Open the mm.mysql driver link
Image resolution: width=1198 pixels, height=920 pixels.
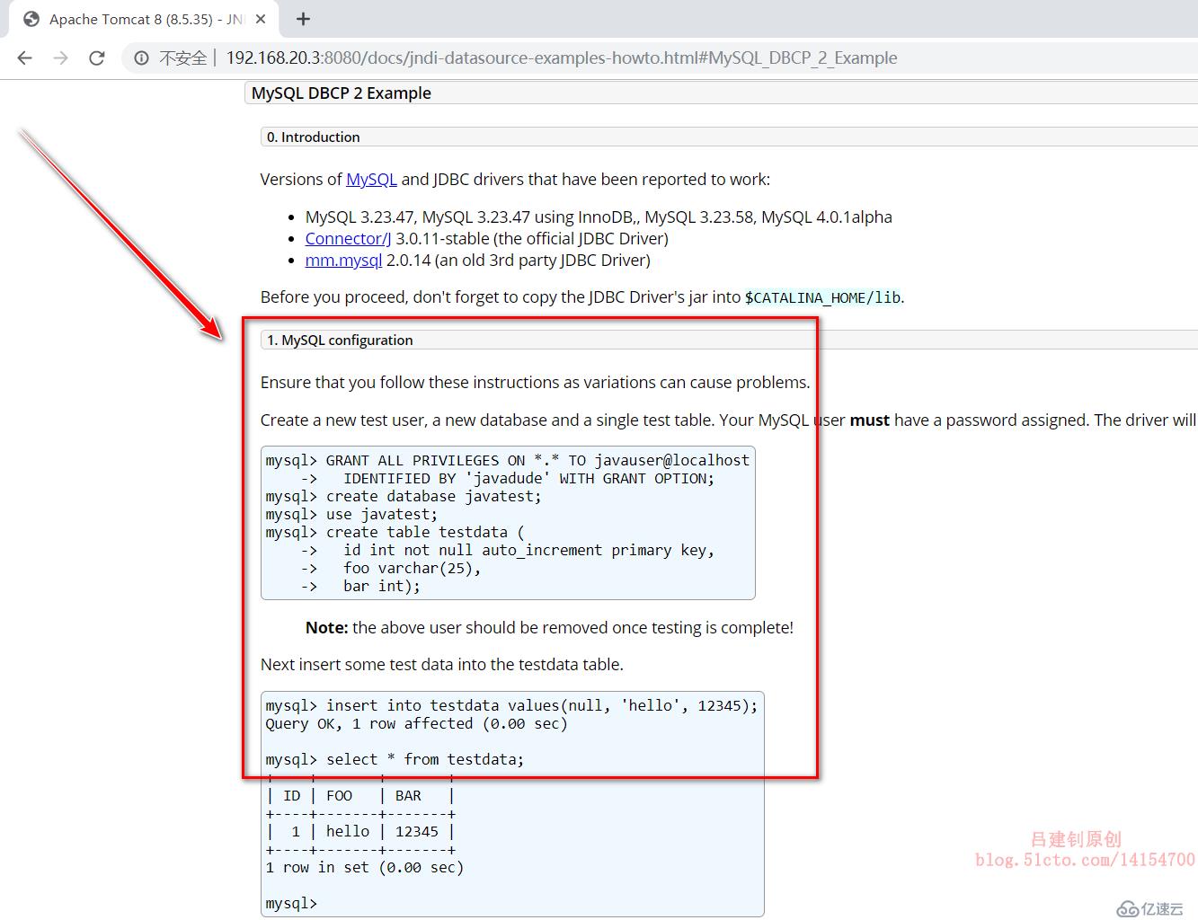(343, 260)
